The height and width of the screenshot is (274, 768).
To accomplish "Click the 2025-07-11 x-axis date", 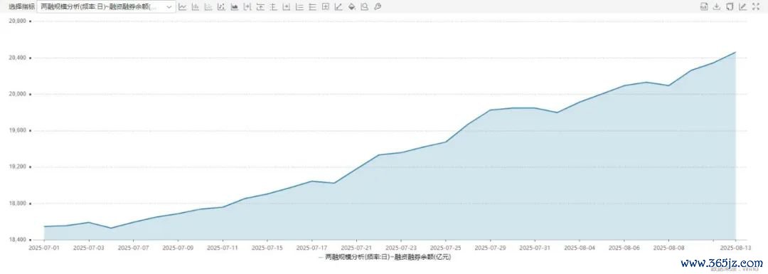I will click(223, 248).
